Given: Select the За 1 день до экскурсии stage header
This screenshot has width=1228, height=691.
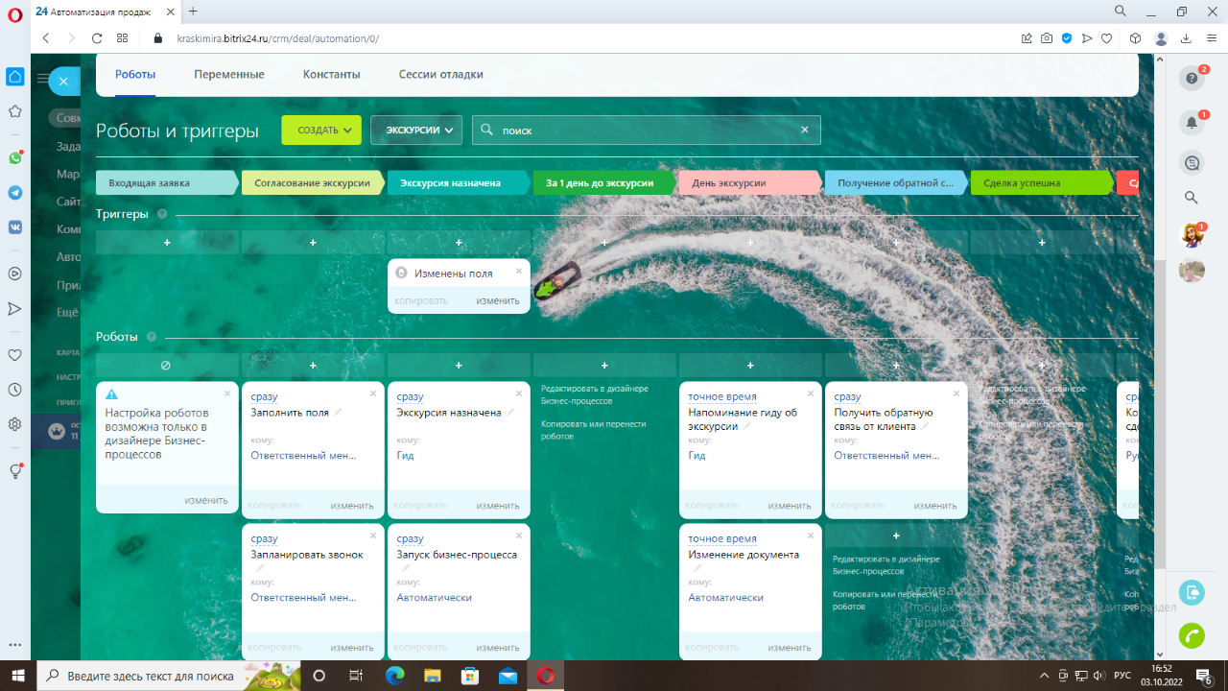Looking at the screenshot, I should tap(604, 182).
